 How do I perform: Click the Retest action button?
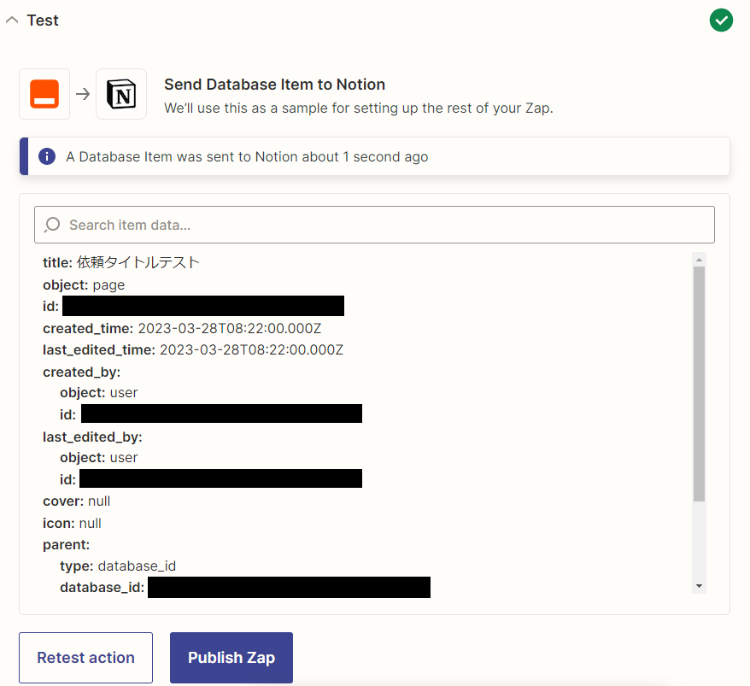coord(86,658)
